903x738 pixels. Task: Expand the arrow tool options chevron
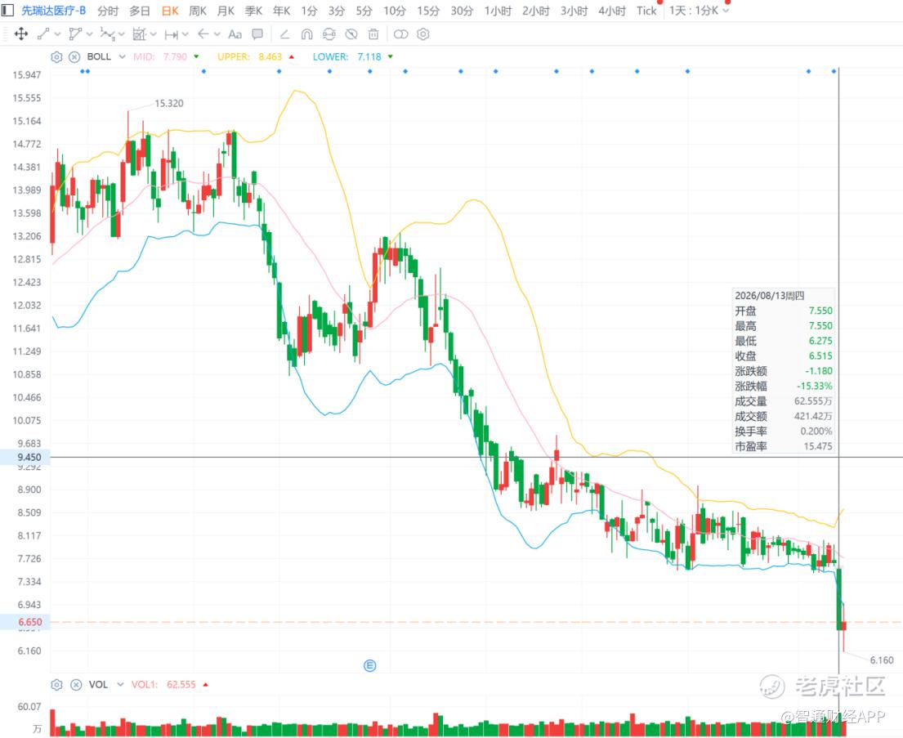(217, 34)
